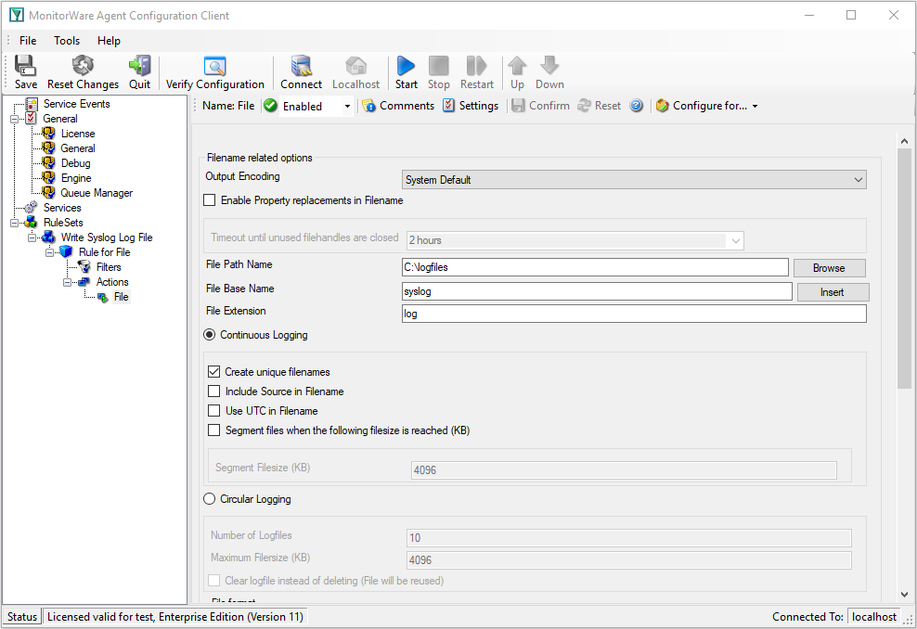Move item with the Up arrow icon
The height and width of the screenshot is (629, 917).
[517, 72]
